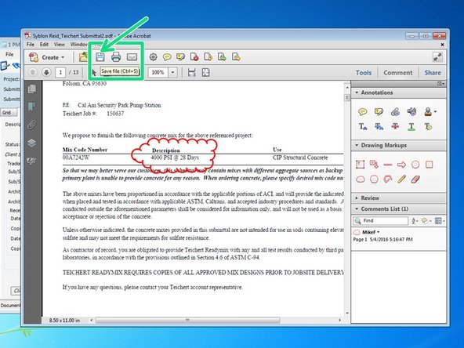Select the Strikethrough tool in Annotations

point(395,127)
